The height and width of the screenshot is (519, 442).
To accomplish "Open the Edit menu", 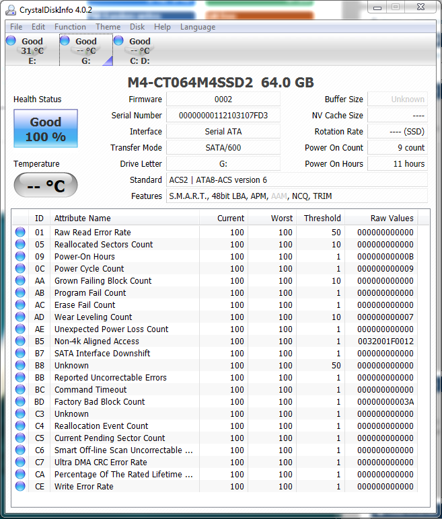I will (x=38, y=27).
